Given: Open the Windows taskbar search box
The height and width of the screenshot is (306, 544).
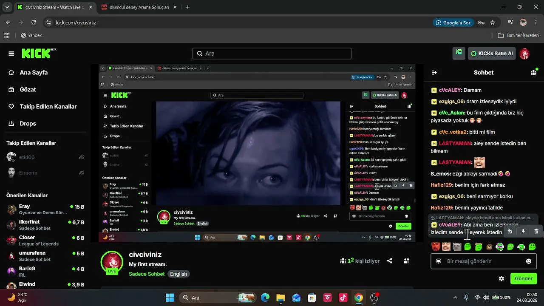Looking at the screenshot, I should [218, 297].
